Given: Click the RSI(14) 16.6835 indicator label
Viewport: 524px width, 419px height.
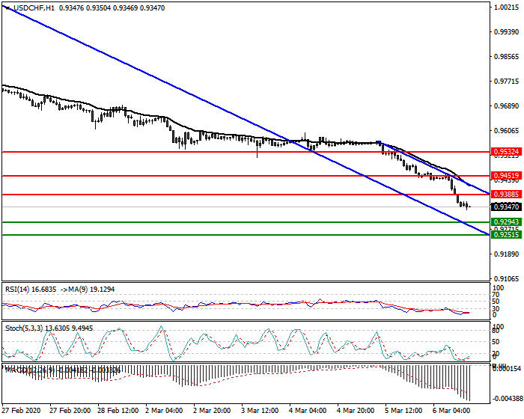Looking at the screenshot, I should point(31,290).
